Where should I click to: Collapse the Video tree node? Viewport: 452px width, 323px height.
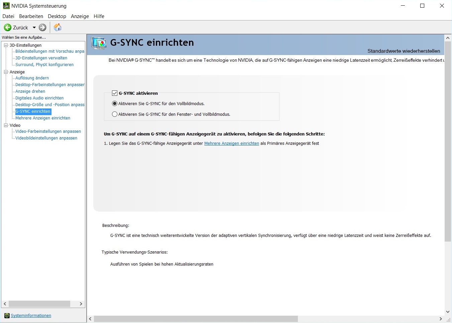coord(6,125)
